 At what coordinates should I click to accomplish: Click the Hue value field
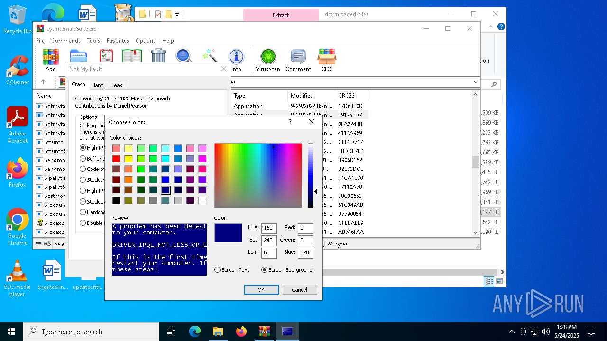269,228
